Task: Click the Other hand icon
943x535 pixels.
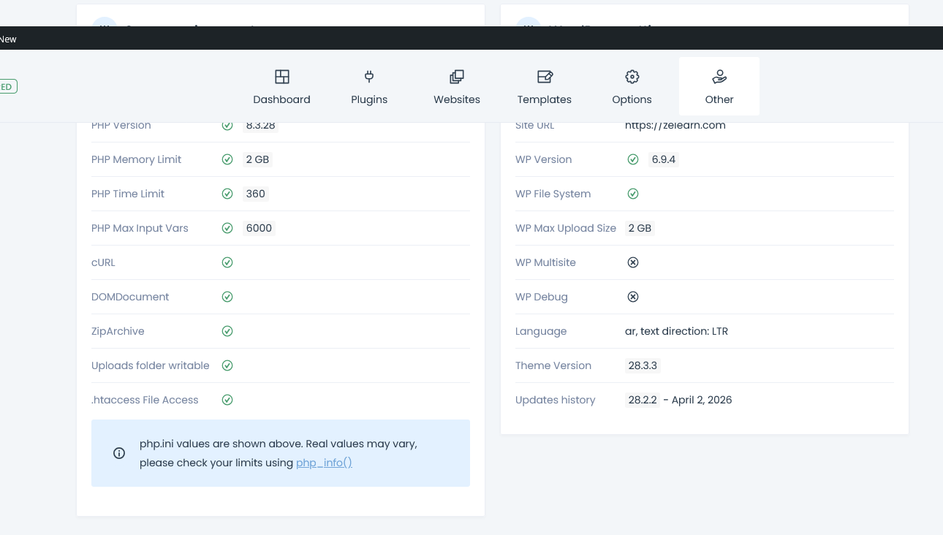Action: point(719,77)
